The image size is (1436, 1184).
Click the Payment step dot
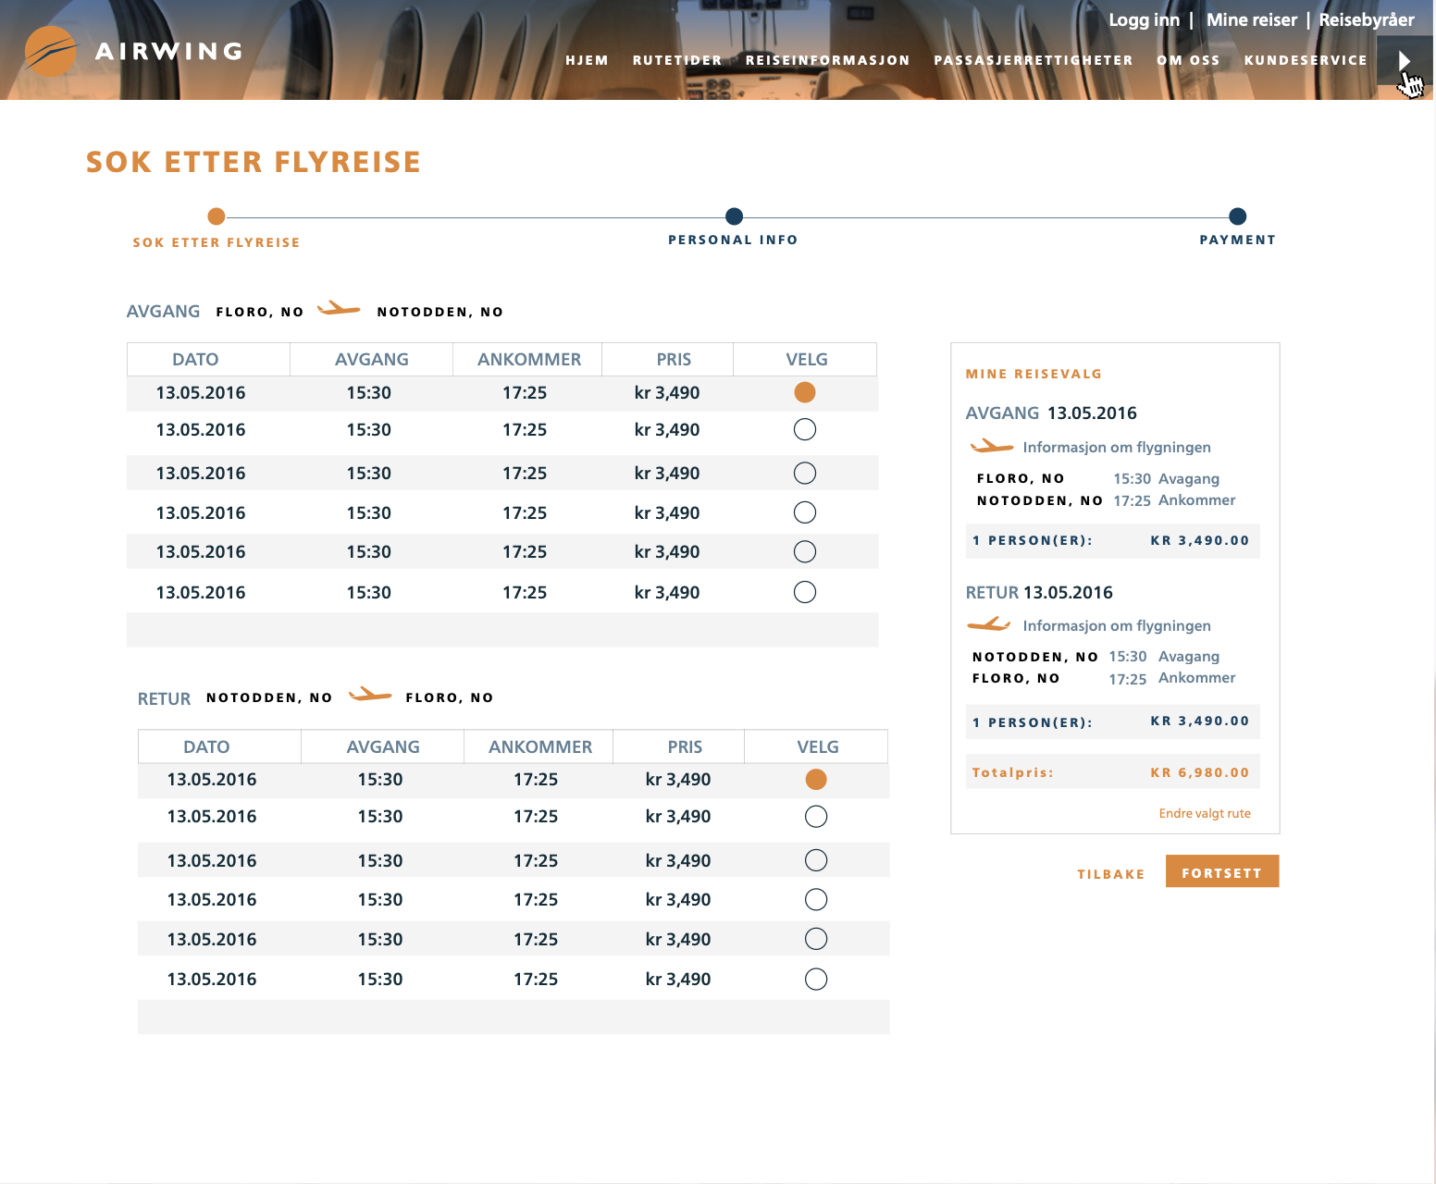pos(1237,216)
